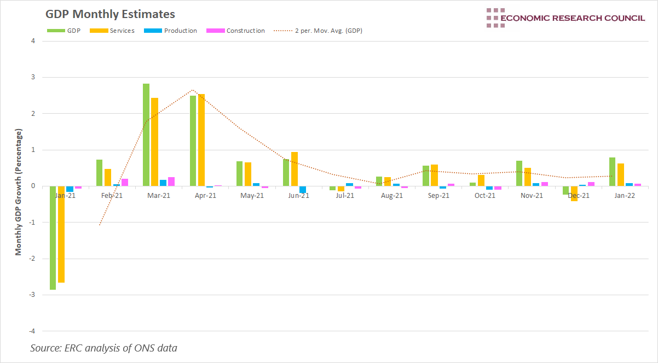Click the '2 per. Mov. Avg. (GDP)' legend label
This screenshot has height=363, width=658.
point(330,31)
